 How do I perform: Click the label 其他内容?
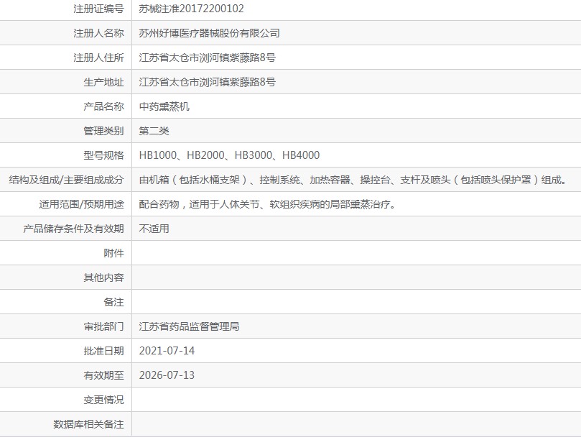pyautogui.click(x=103, y=278)
